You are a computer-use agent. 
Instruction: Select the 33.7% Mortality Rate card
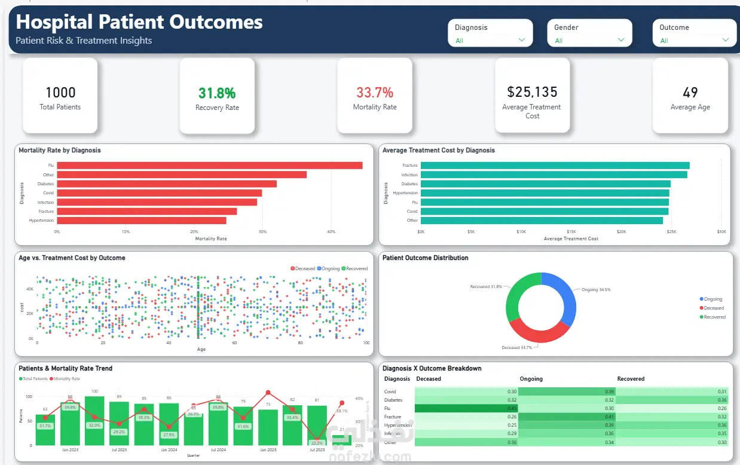click(375, 96)
